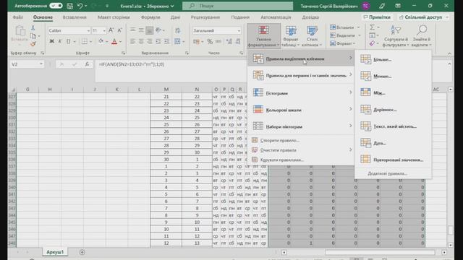463x260 pixels.
Task: Click the Format Painter brush icon
Action: (x=33, y=44)
